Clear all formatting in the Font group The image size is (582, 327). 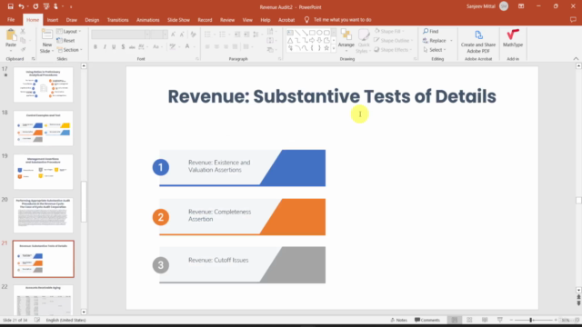point(193,35)
